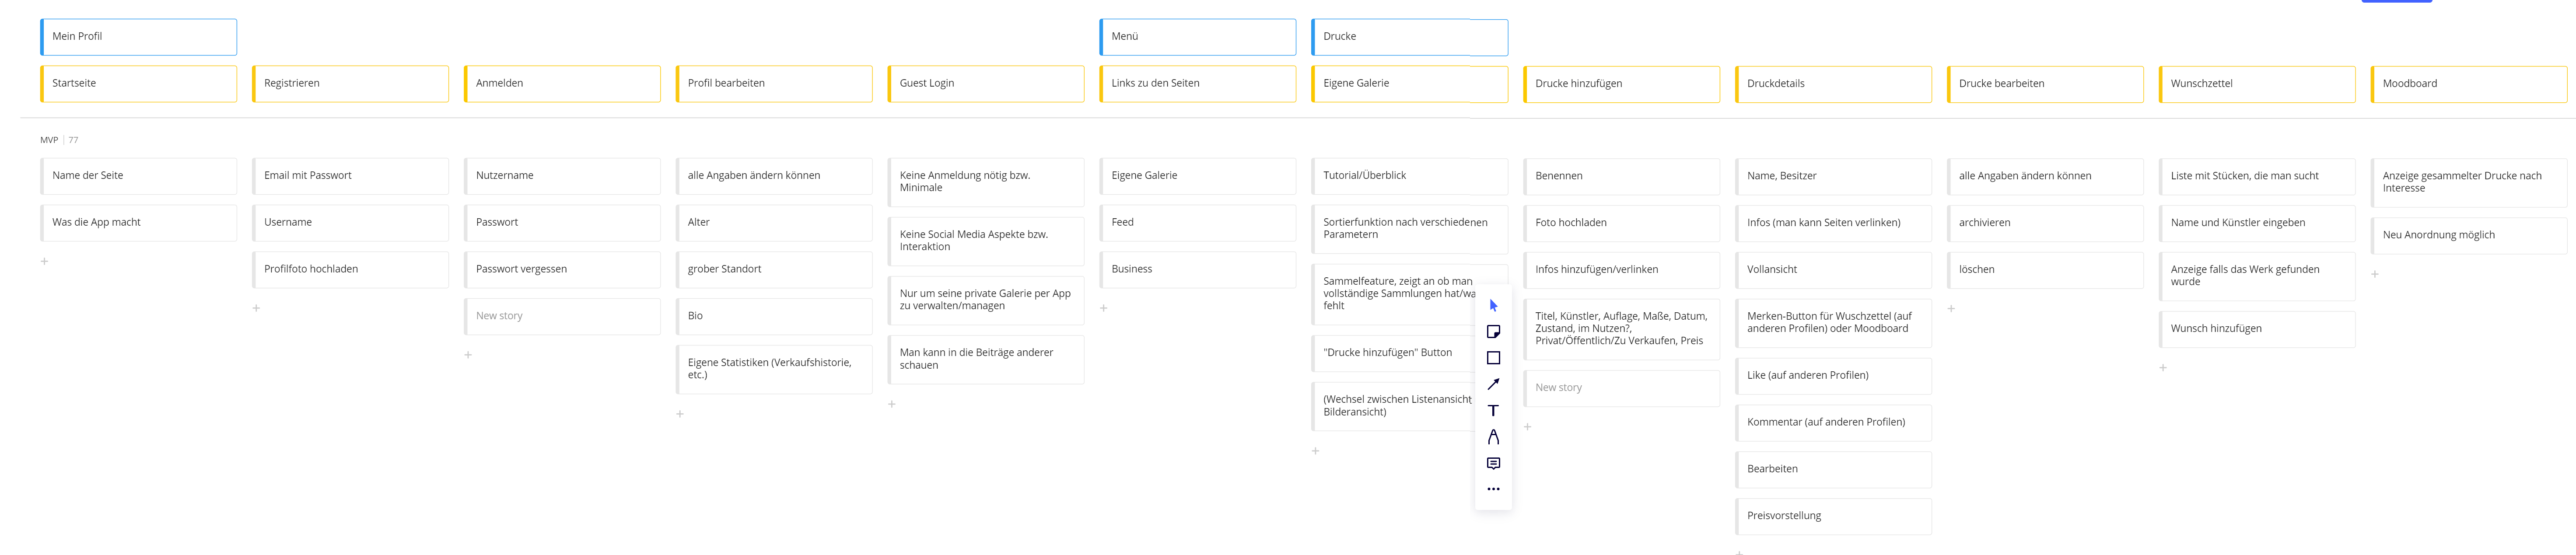Open the Moodboard feature card
The width and height of the screenshot is (2576, 555).
(2469, 84)
